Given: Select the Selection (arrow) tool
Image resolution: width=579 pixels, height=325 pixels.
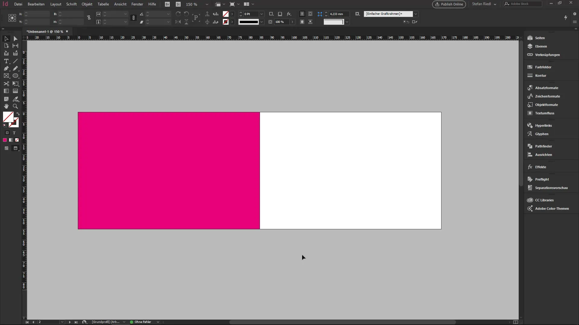Looking at the screenshot, I should click(x=6, y=39).
